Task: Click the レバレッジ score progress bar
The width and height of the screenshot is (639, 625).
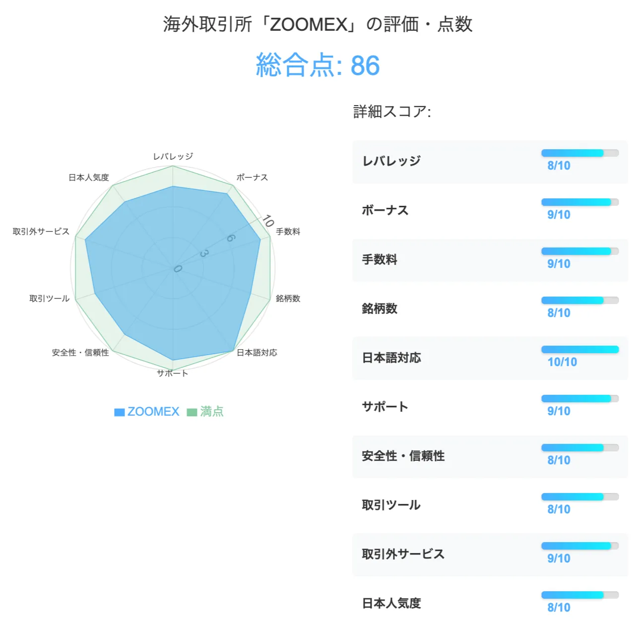Action: coord(580,153)
